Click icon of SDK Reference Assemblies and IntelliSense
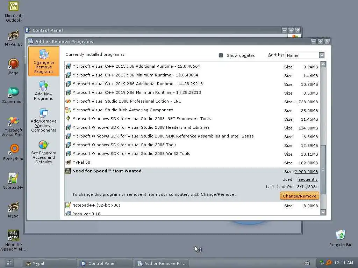Image resolution: width=358 pixels, height=268 pixels. pos(68,136)
